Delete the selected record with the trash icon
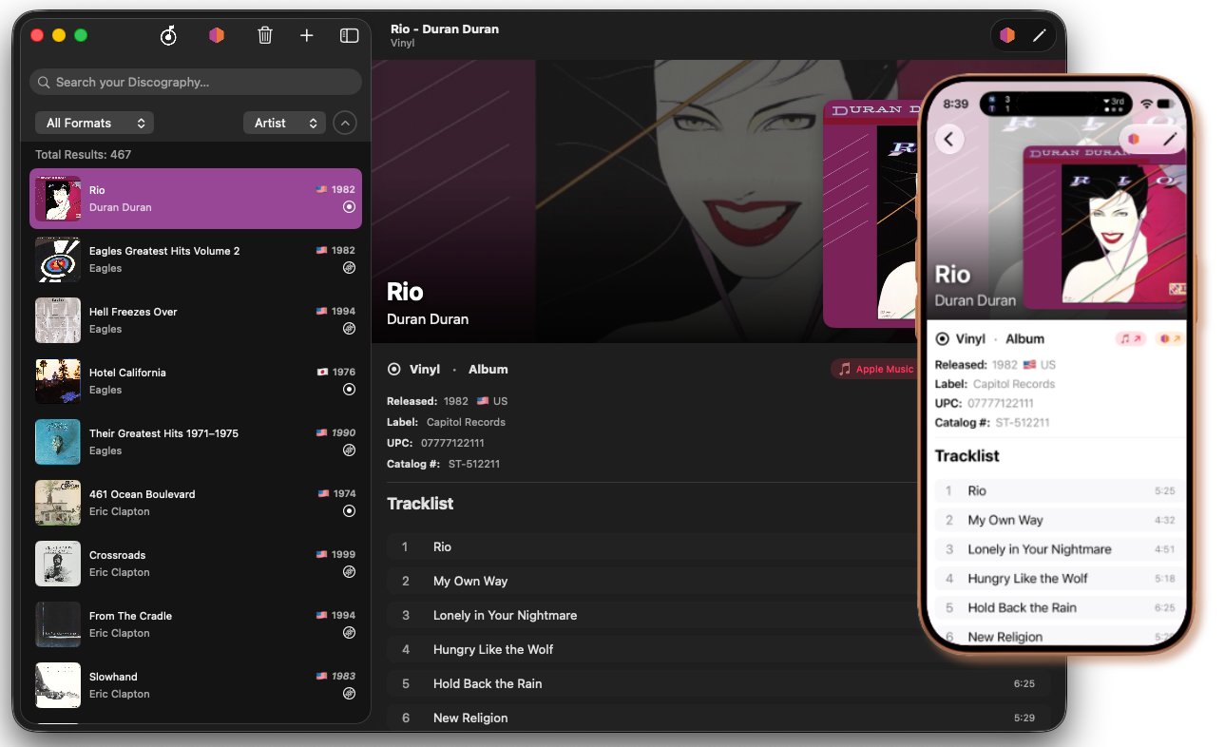1225x747 pixels. pos(265,35)
